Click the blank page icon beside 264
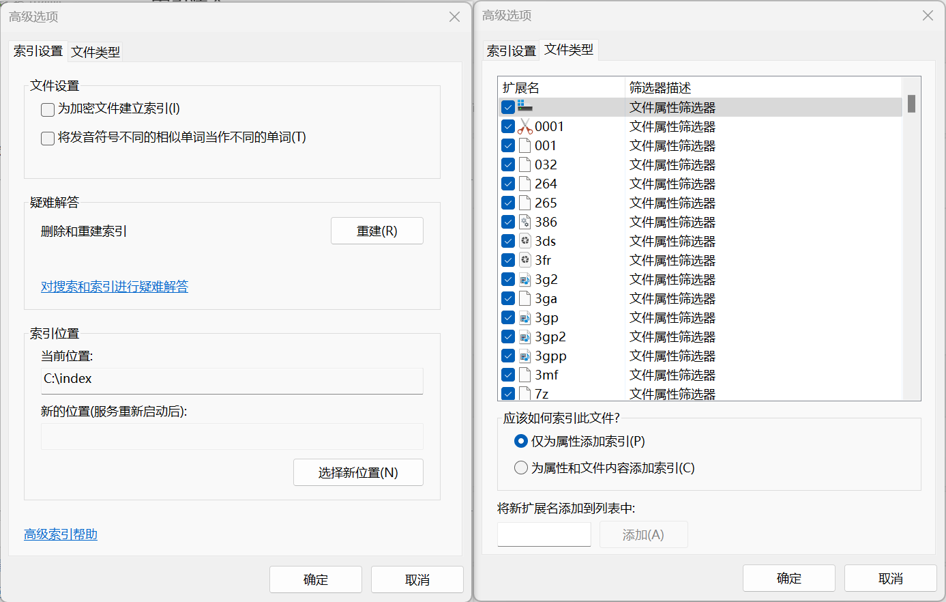The image size is (946, 602). [x=524, y=184]
